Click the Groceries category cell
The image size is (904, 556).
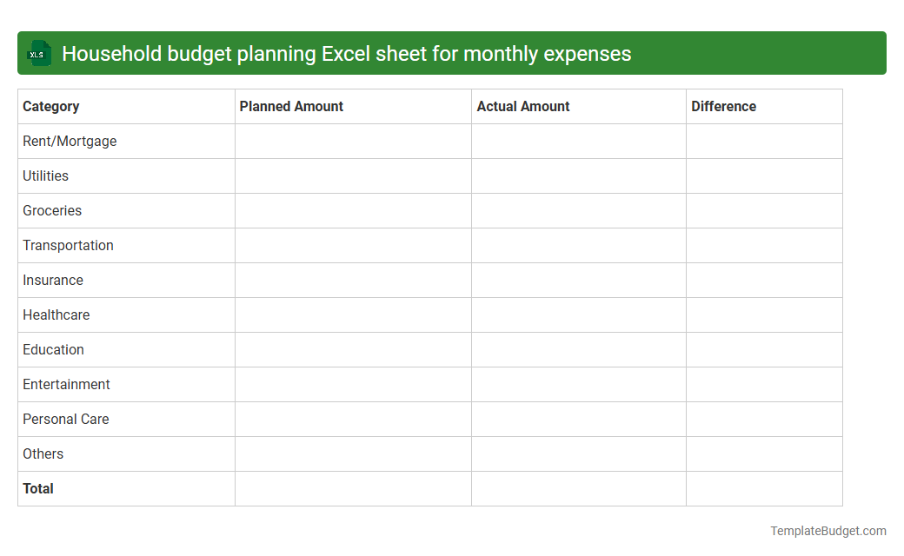point(52,210)
